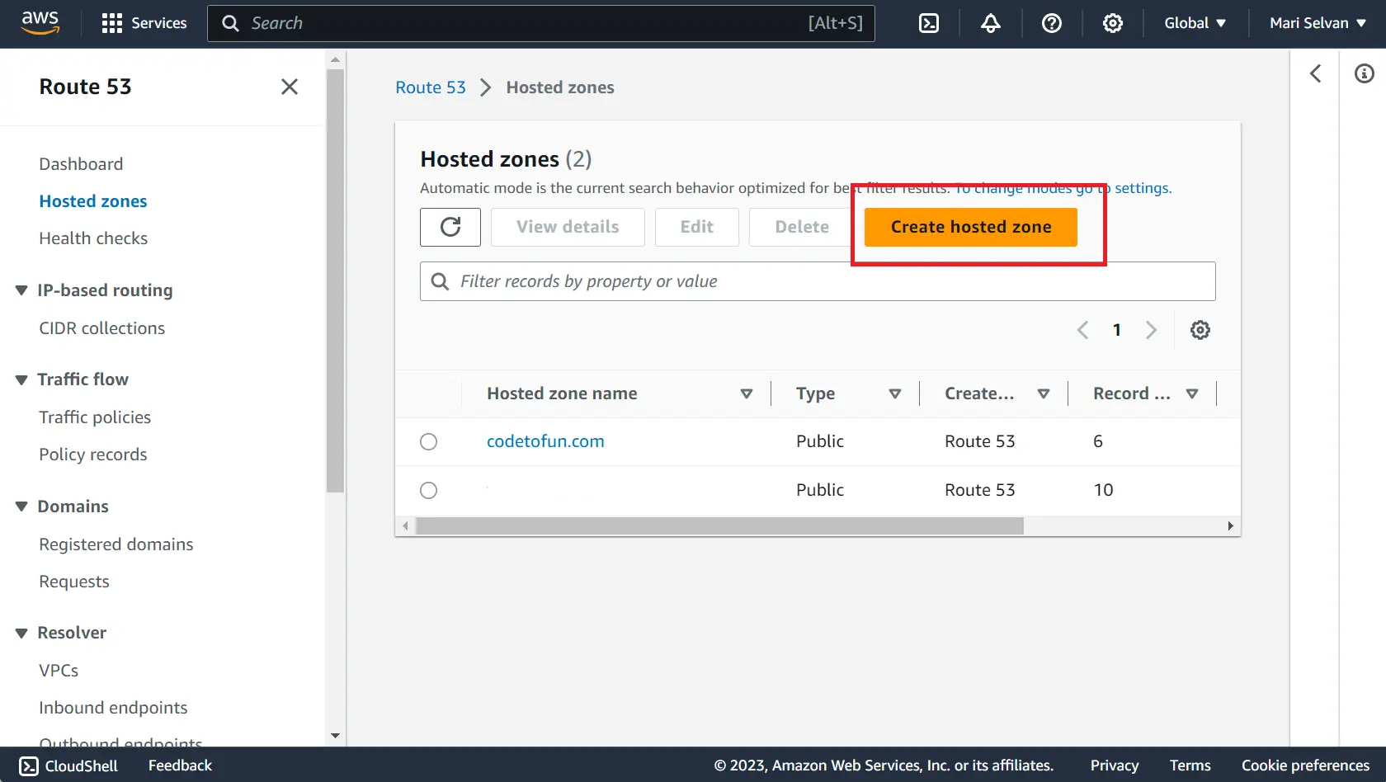Collapse the IP-based routing section
The image size is (1386, 782).
[x=21, y=290]
